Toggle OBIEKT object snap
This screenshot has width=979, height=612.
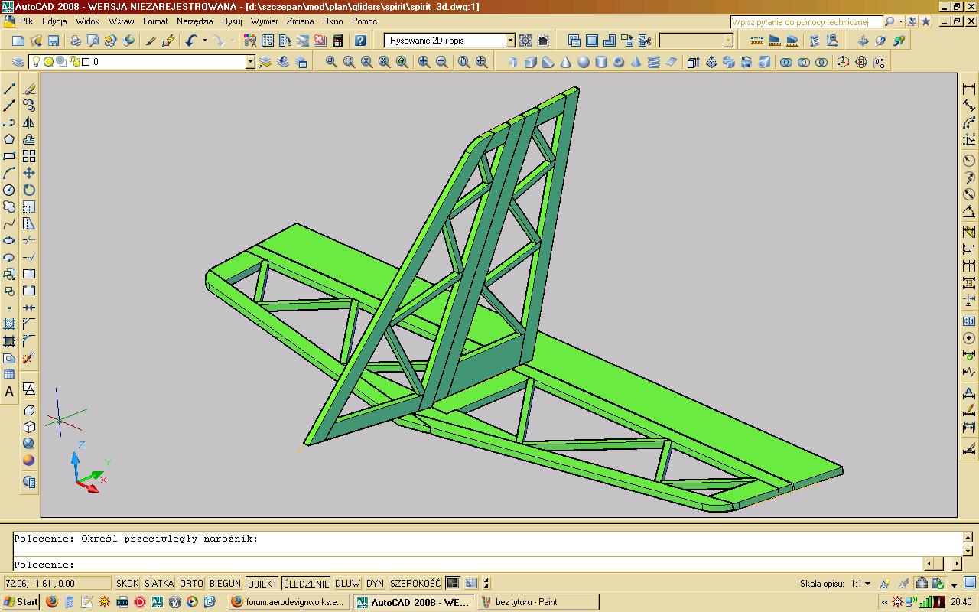click(262, 584)
